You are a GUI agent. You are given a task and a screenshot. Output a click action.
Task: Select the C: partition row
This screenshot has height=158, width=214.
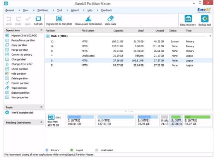point(128,41)
